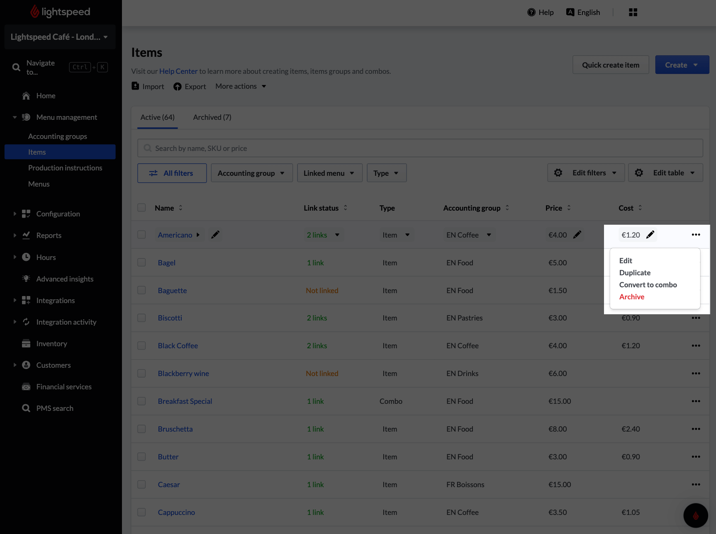Expand Americano's 2 links dropdown
Viewport: 716px width, 534px height.
point(323,235)
